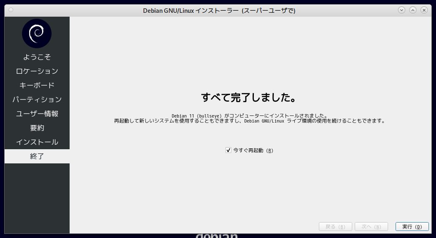Click the Debian swirl logo
The width and height of the screenshot is (436, 238).
tap(37, 33)
